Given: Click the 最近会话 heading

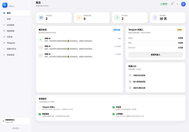Looking at the screenshot, I should click(43, 29).
